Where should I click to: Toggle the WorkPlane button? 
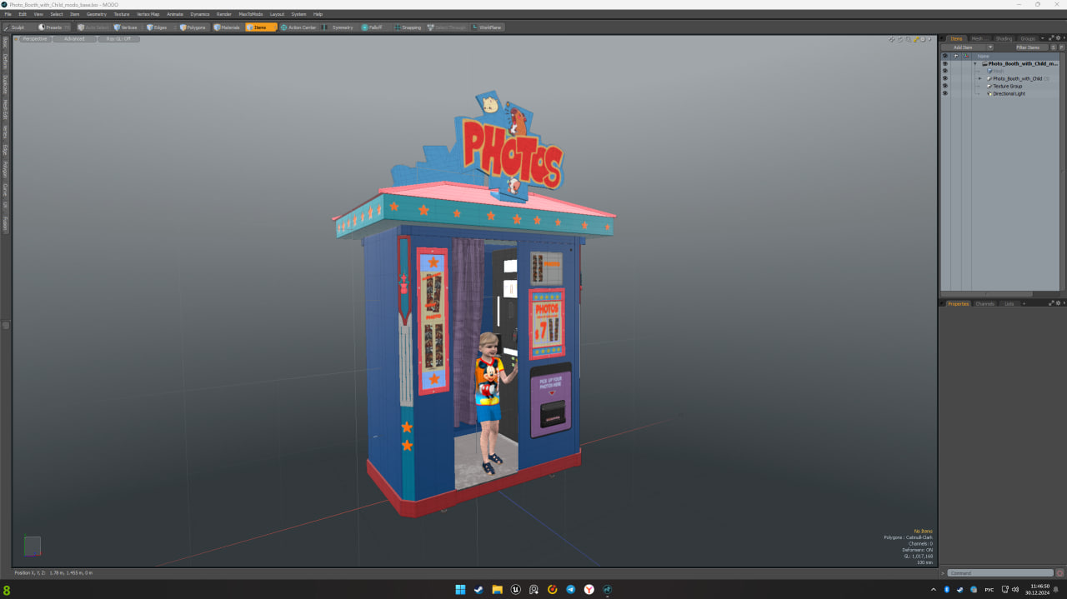pos(488,27)
